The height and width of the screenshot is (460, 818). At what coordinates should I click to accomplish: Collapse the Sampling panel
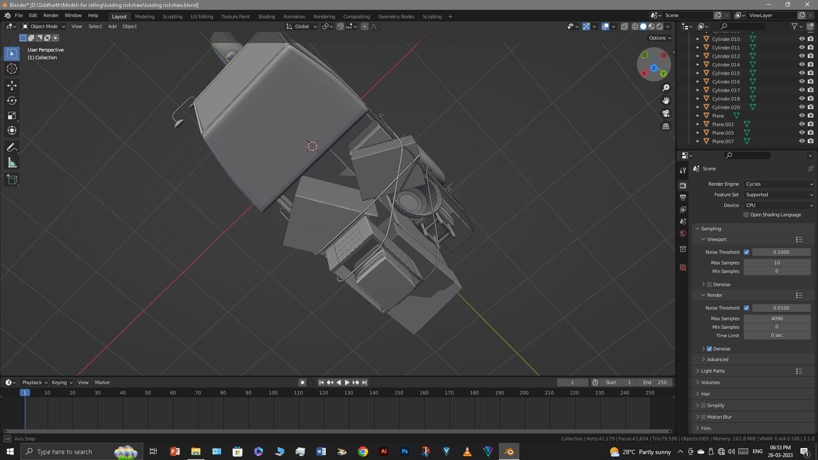point(711,229)
